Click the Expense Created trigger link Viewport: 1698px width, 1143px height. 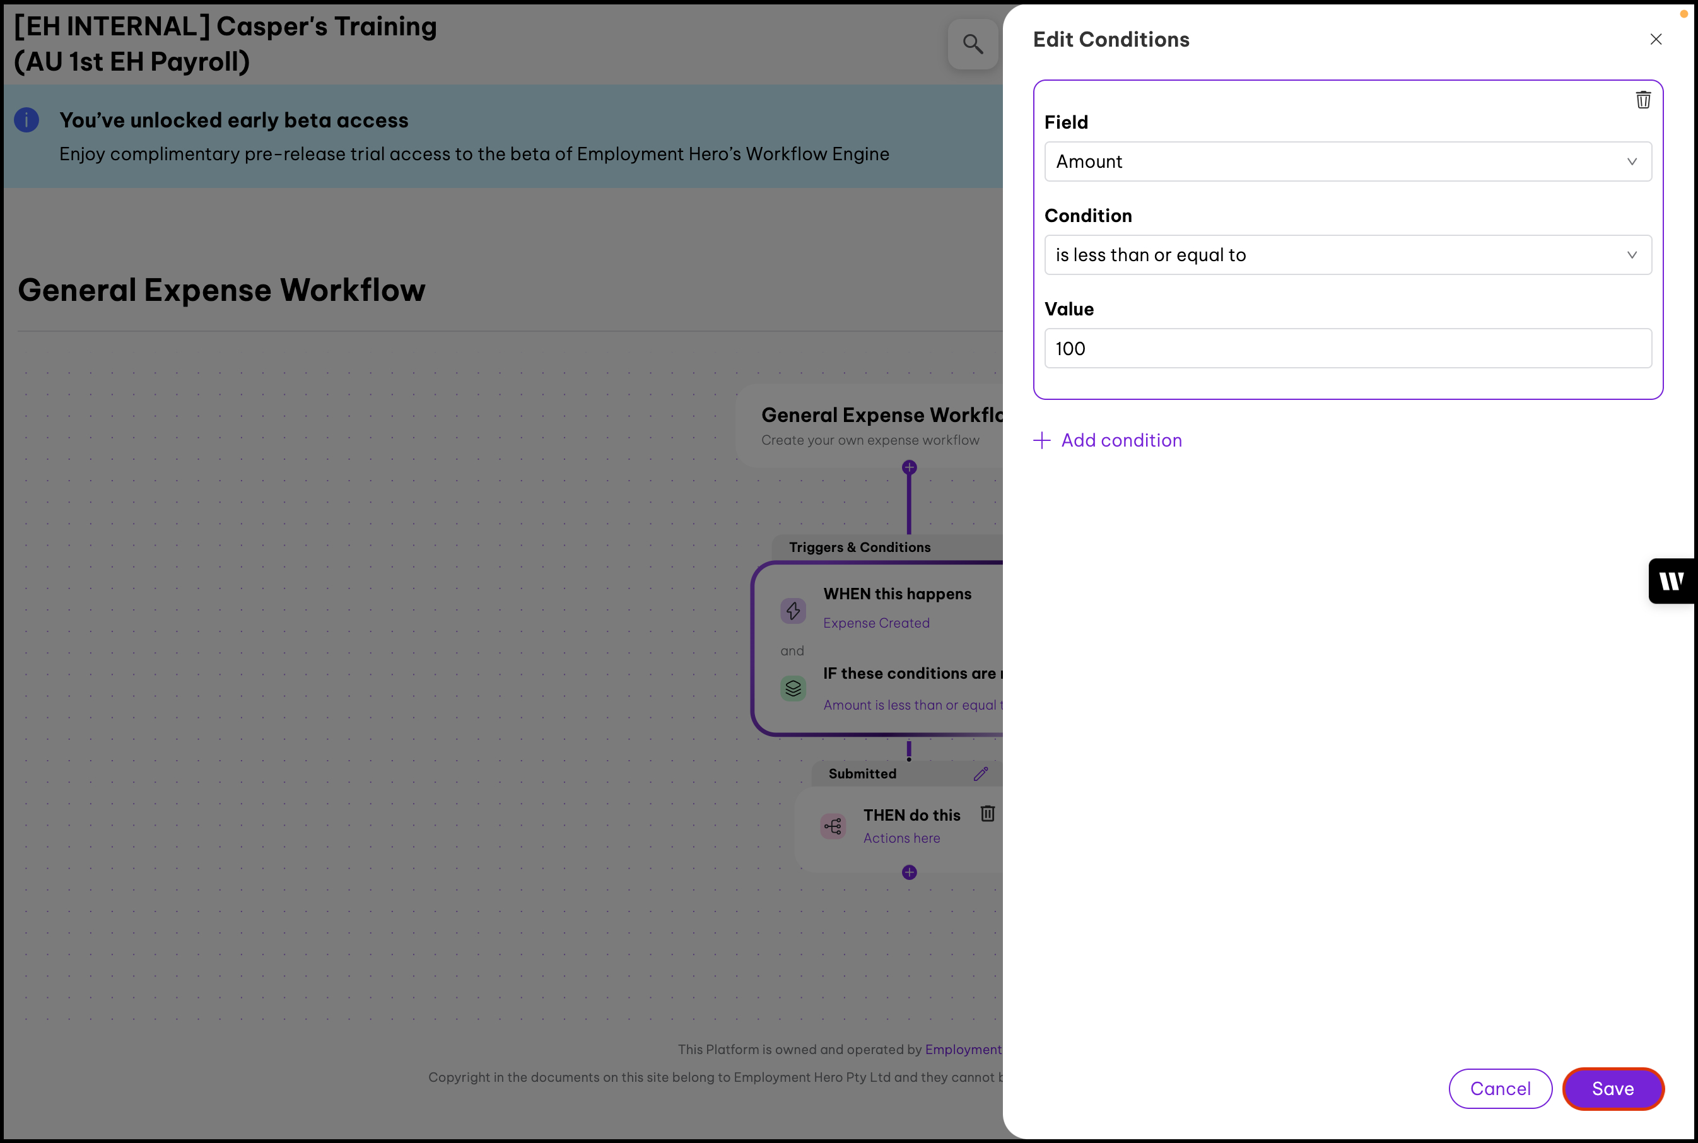(876, 623)
